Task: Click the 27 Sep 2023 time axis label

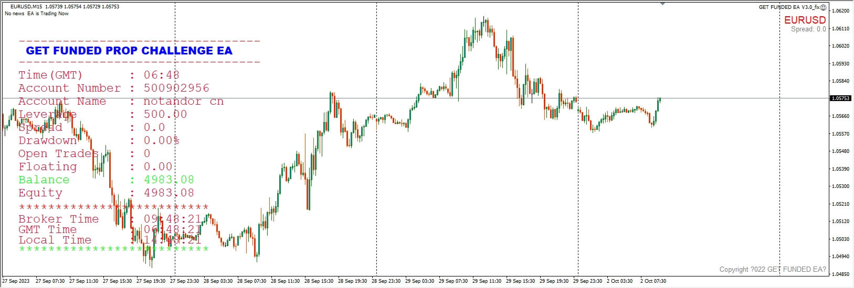Action: [x=16, y=281]
